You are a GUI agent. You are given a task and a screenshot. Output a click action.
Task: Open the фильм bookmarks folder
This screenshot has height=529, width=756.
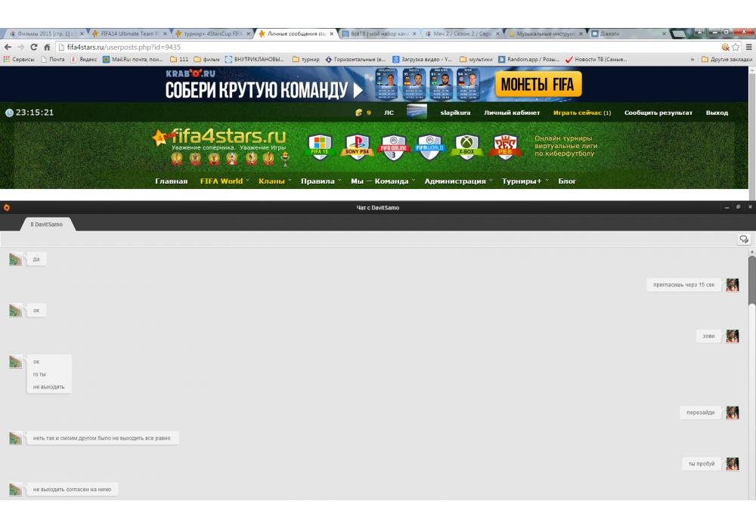pos(206,59)
